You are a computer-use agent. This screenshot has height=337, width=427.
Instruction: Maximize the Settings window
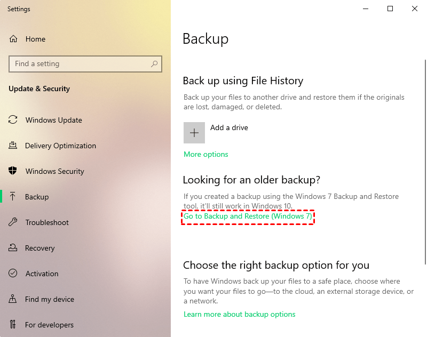(390, 9)
